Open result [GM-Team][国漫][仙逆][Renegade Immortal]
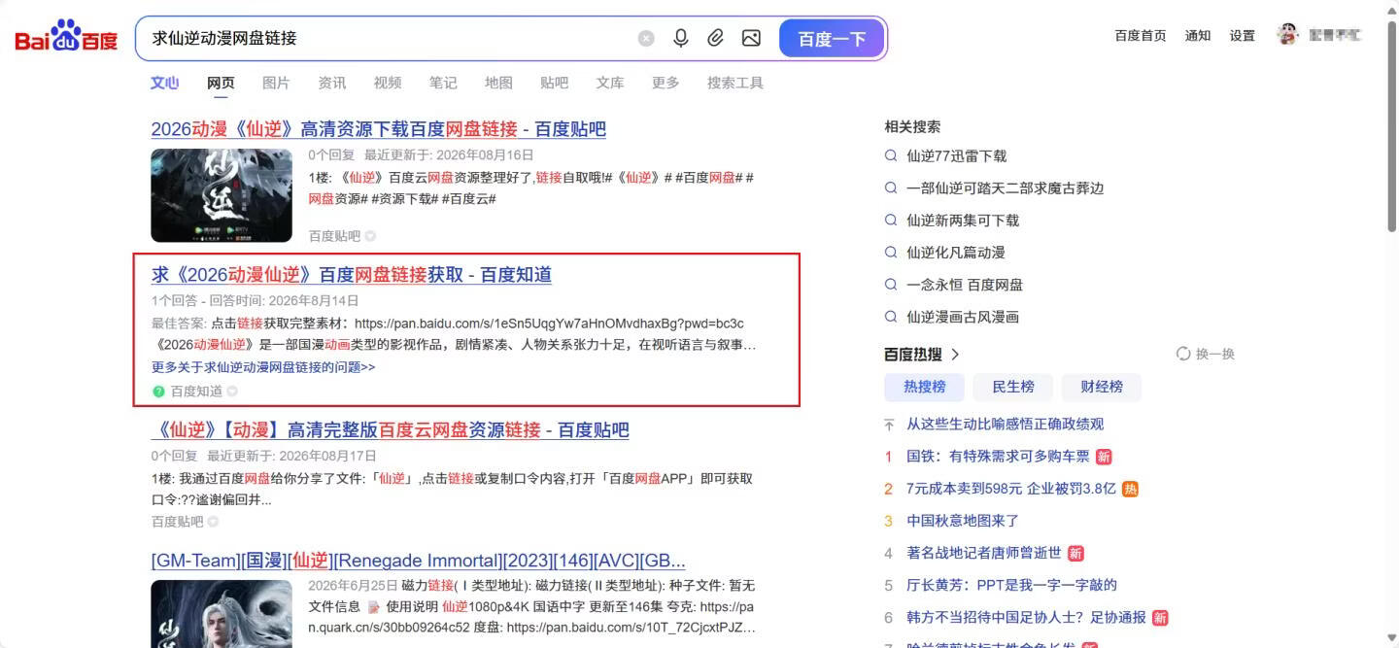 [419, 562]
